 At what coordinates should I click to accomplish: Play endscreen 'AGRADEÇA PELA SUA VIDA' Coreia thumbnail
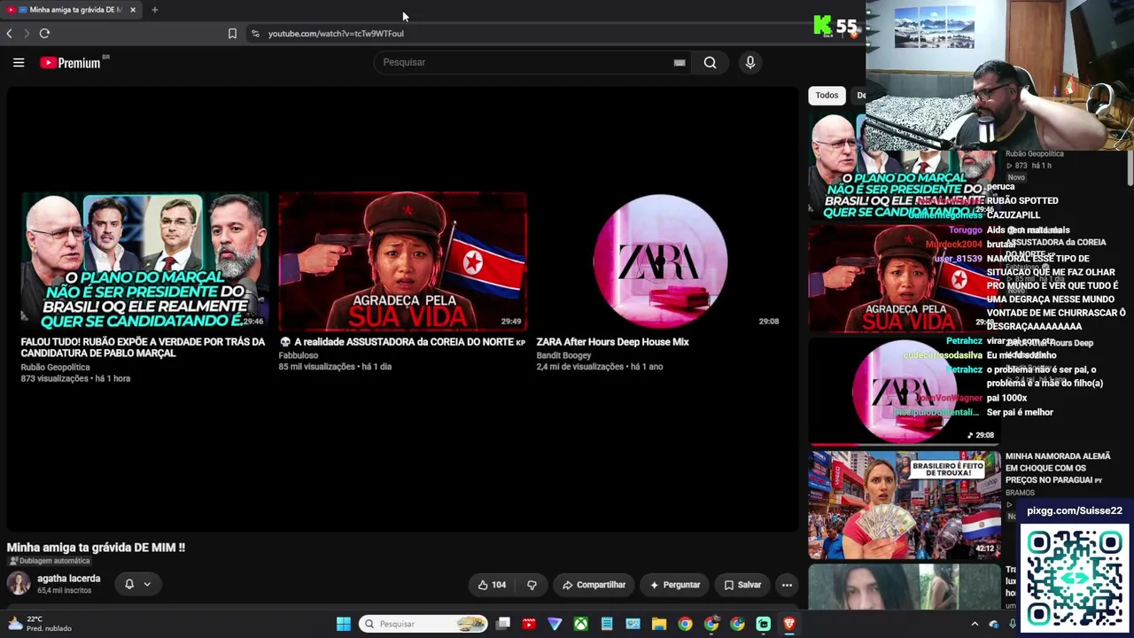pos(403,261)
